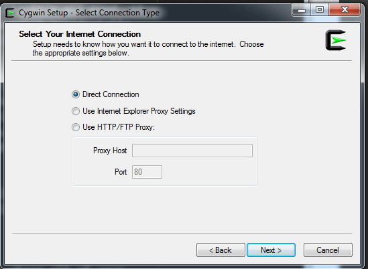Screen dimensions: 368x269
Task: Click the Proxy Host label
Action: click(110, 151)
